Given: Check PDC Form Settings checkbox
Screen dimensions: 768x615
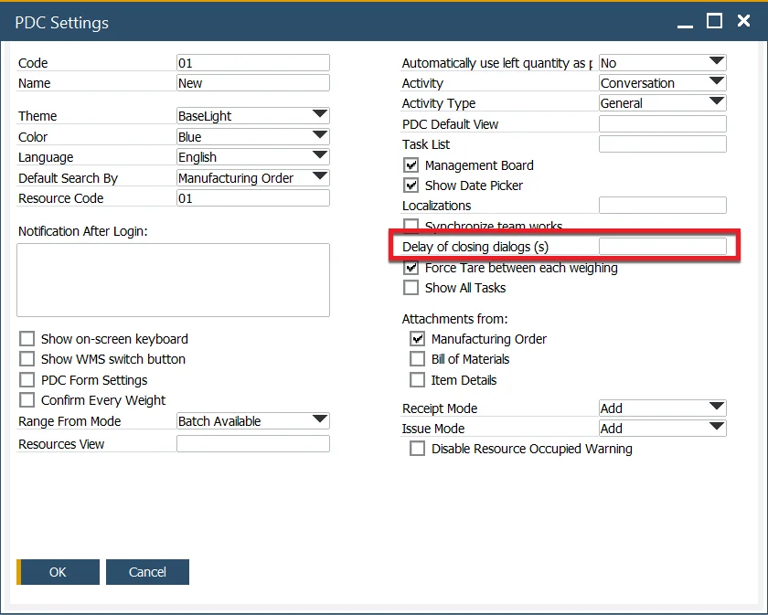Looking at the screenshot, I should pyautogui.click(x=27, y=380).
